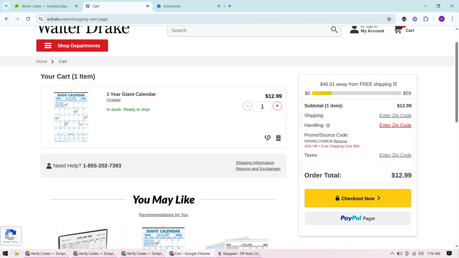
Task: Open the volume control in tray
Action: point(421,253)
